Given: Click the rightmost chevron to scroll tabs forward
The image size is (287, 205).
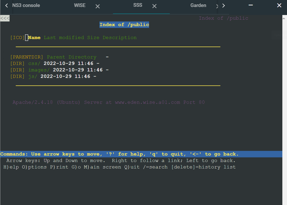Looking at the screenshot, I should 223,5.
